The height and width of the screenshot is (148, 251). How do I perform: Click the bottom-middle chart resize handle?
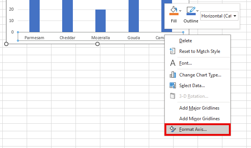97,44
